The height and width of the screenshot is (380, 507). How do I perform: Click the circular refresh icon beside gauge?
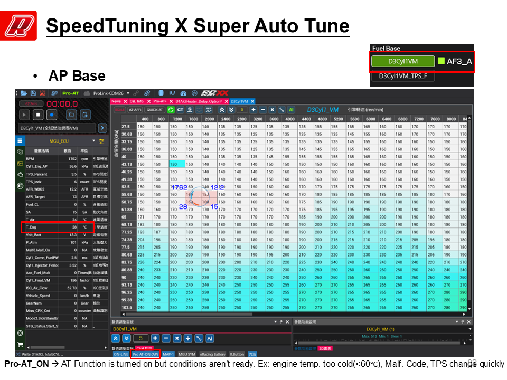coord(194,93)
